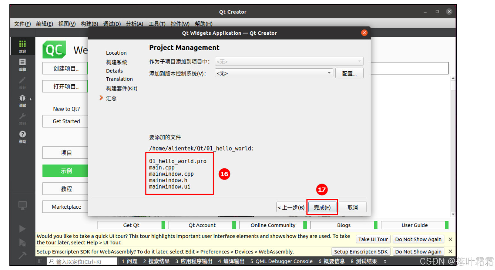Open the Marketplace tab
Screen dimensions: 495x270
pos(65,207)
